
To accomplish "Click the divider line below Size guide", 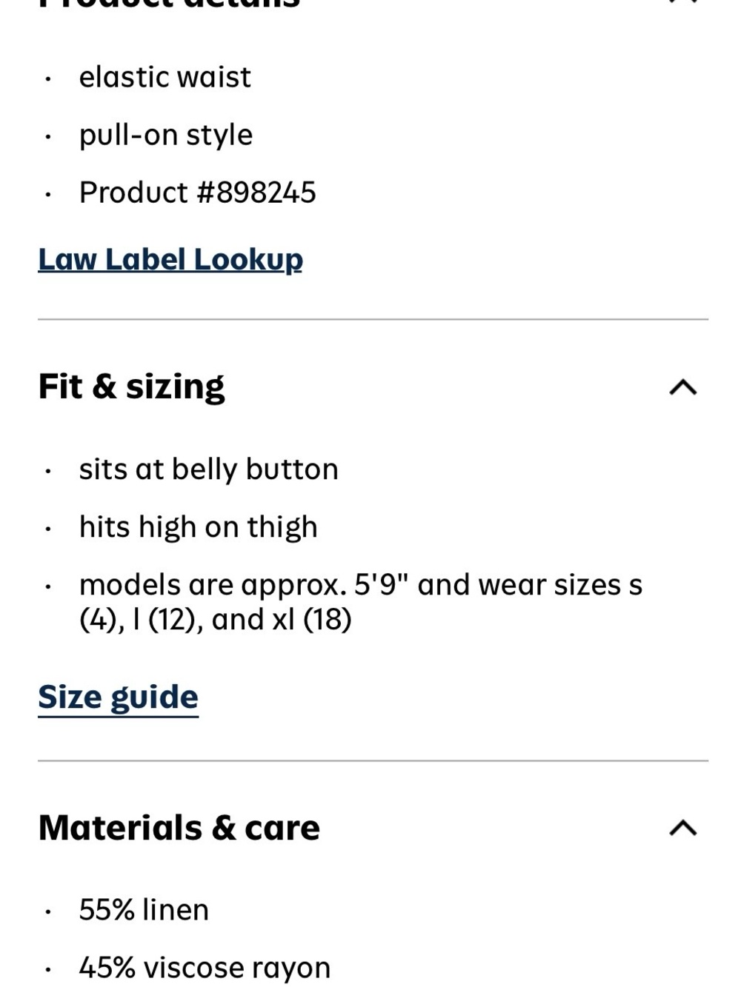I will pos(373,760).
